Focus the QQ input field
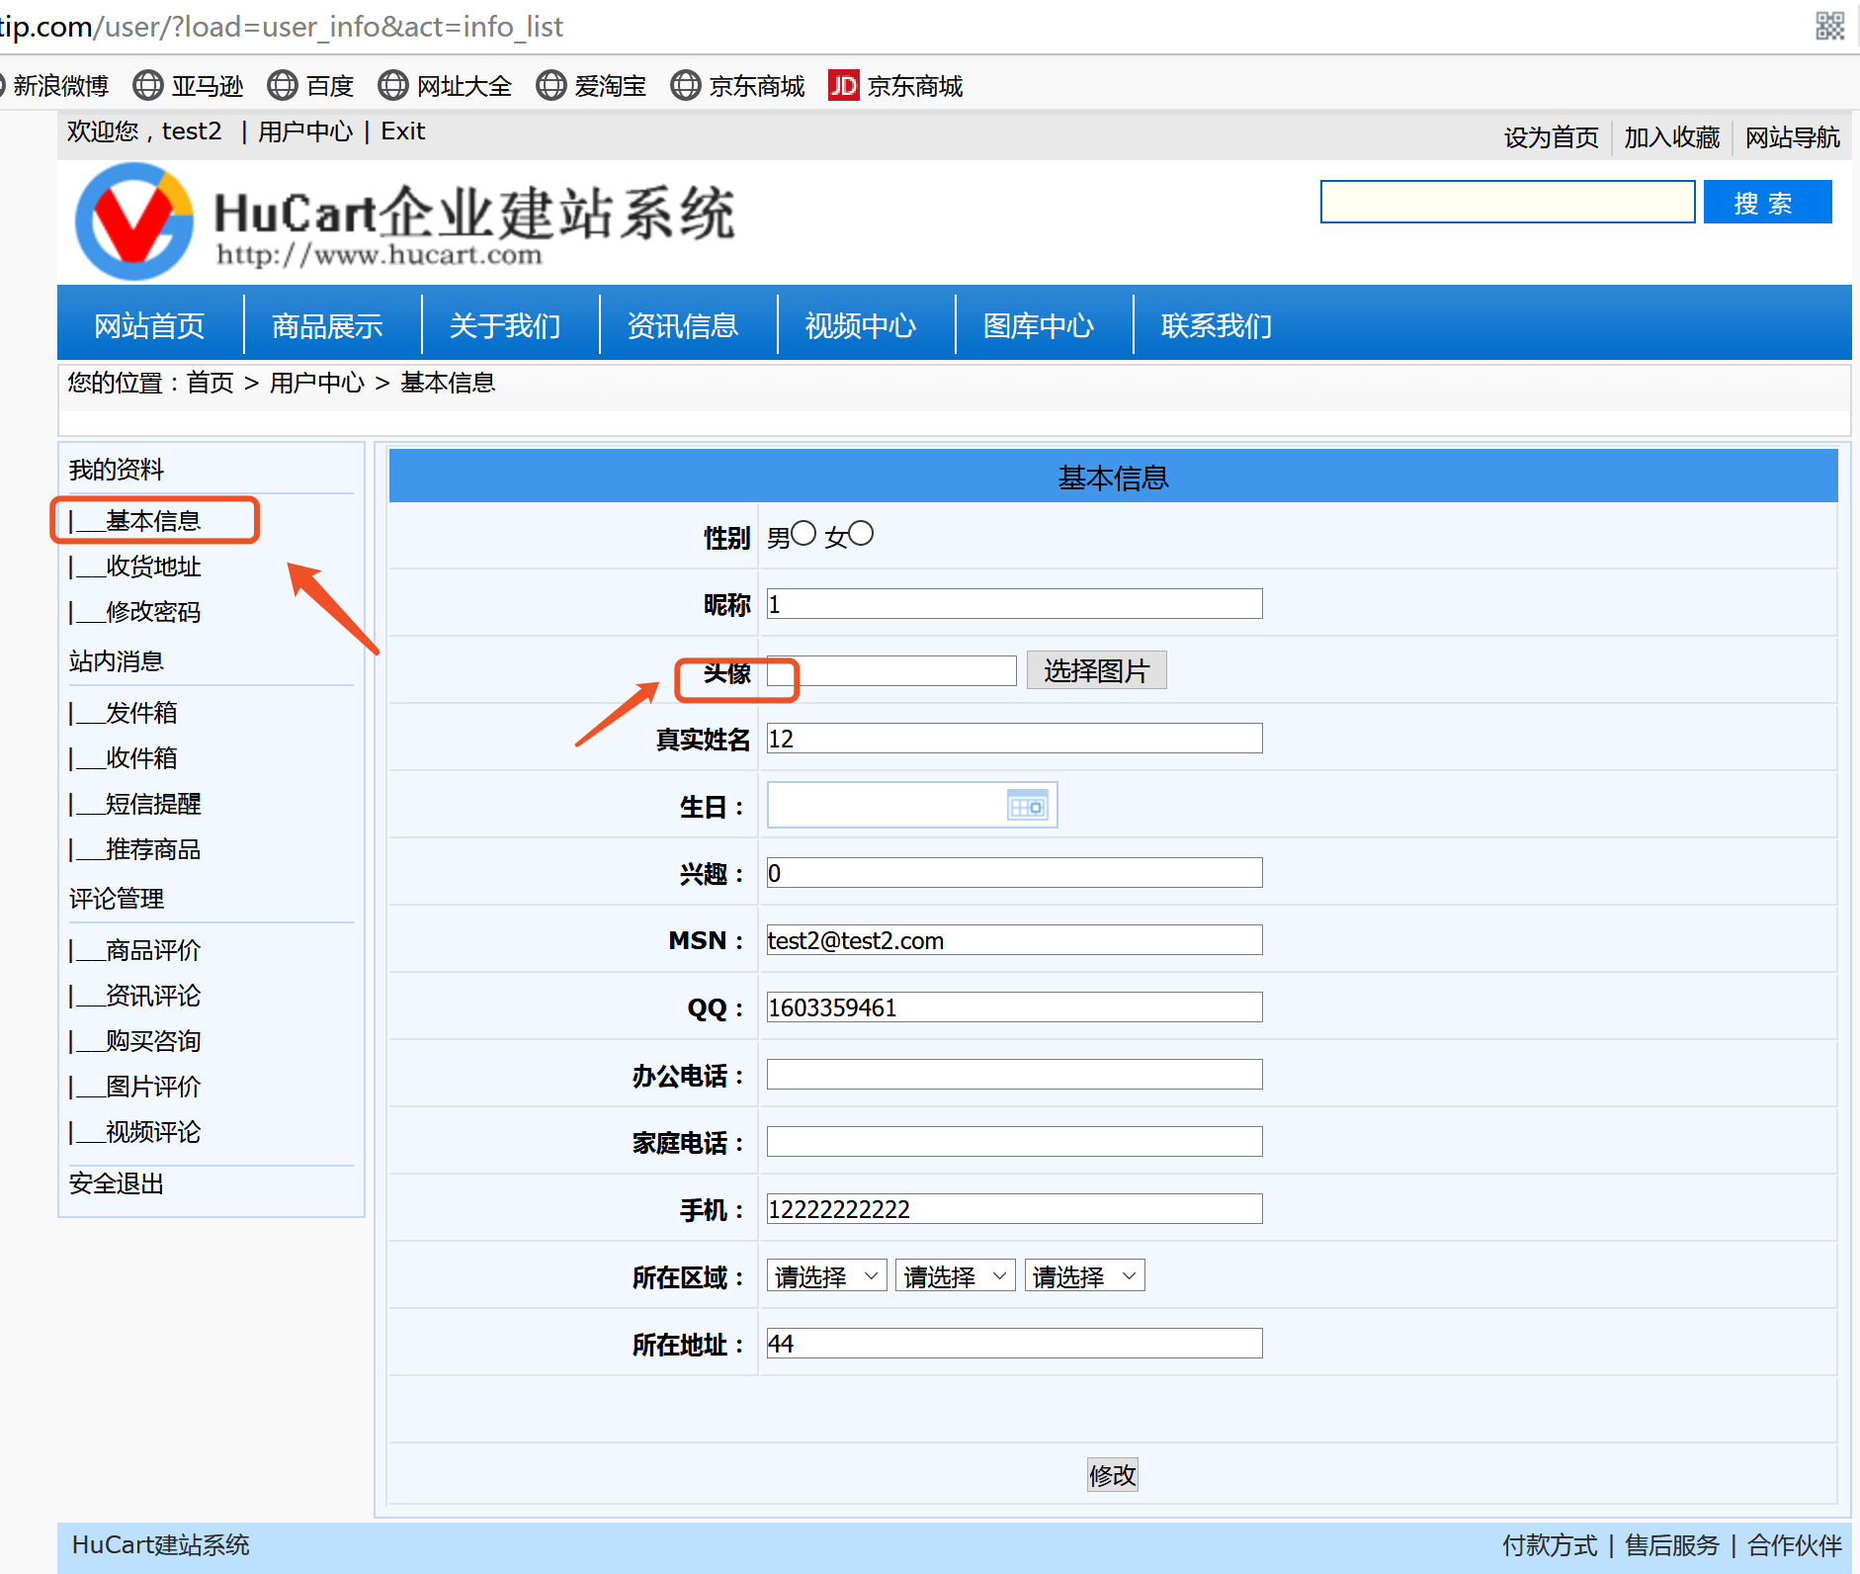This screenshot has width=1860, height=1574. pyautogui.click(x=1014, y=1007)
